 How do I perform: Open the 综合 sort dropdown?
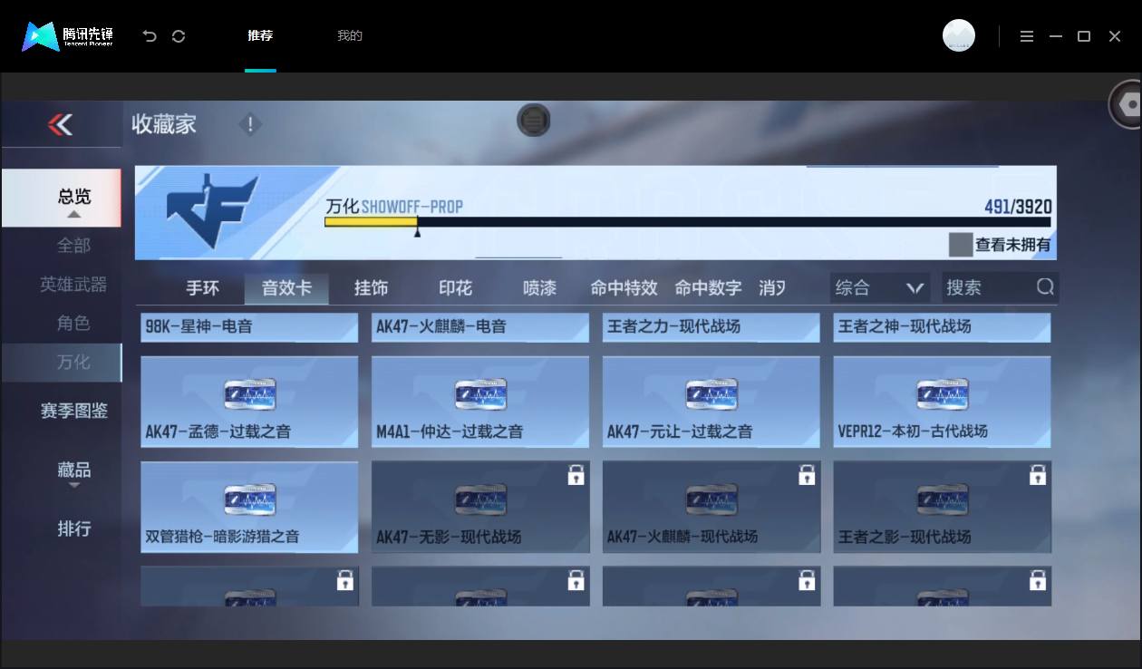coord(879,288)
